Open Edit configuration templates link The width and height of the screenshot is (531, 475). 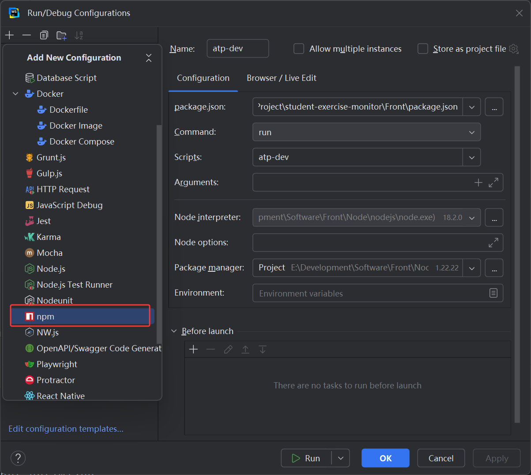click(66, 429)
